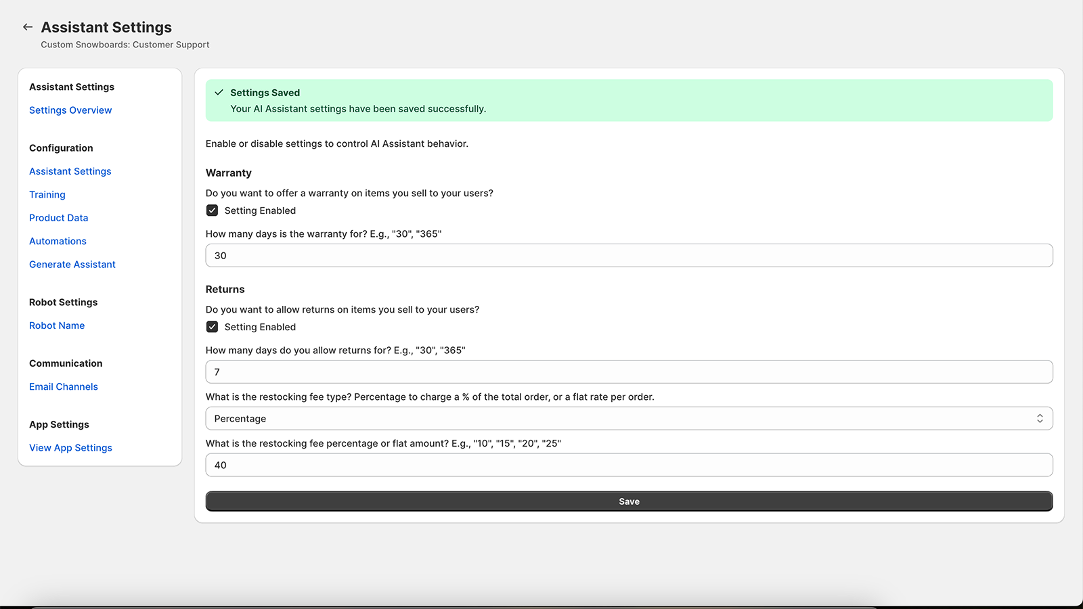Navigate to Product Data
The width and height of the screenshot is (1083, 609).
point(58,217)
